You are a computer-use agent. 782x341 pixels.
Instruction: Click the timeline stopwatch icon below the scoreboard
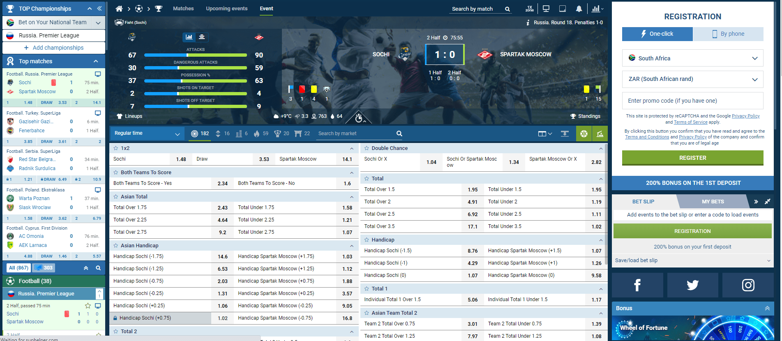pyautogui.click(x=359, y=118)
